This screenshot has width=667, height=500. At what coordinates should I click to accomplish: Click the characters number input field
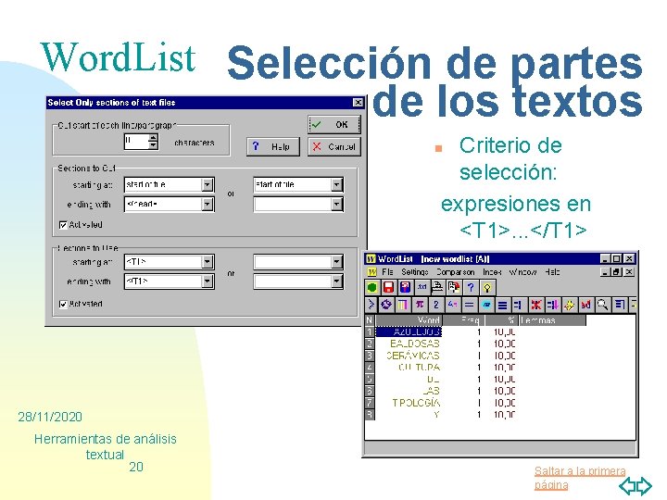coord(136,142)
